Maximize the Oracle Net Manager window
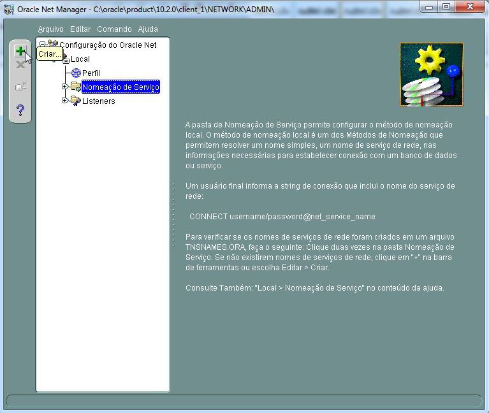 point(446,6)
